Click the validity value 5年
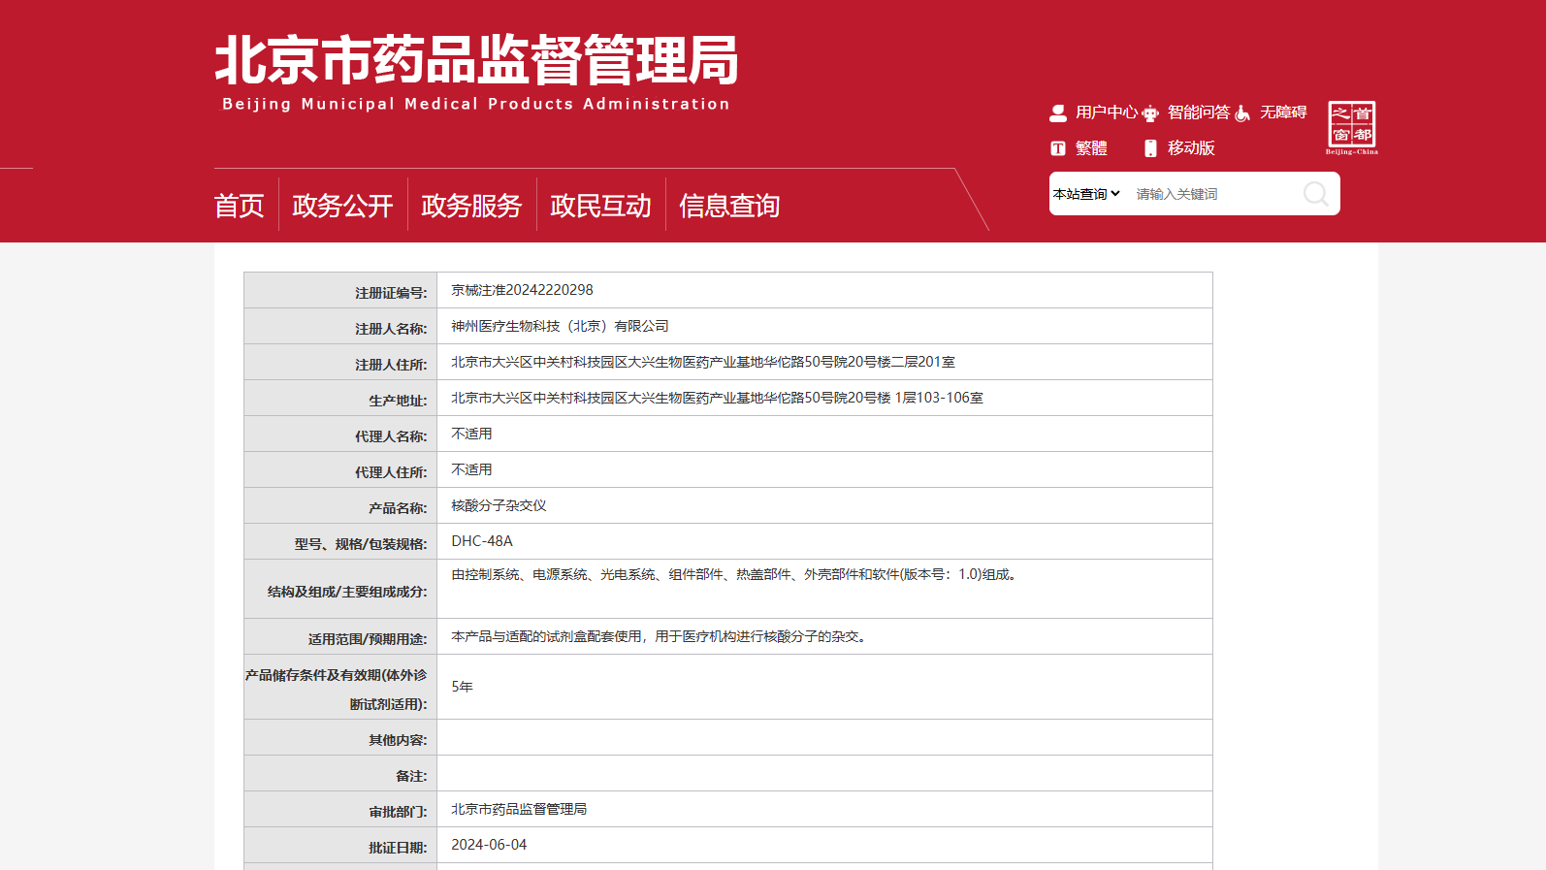1546x870 pixels. (462, 687)
